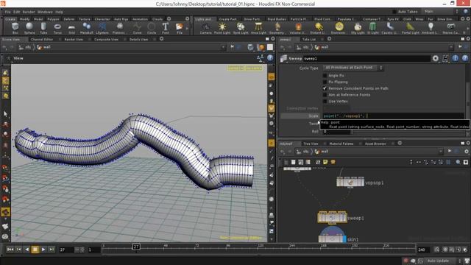The height and width of the screenshot is (265, 471).
Task: Open the File menu
Action: 8,12
